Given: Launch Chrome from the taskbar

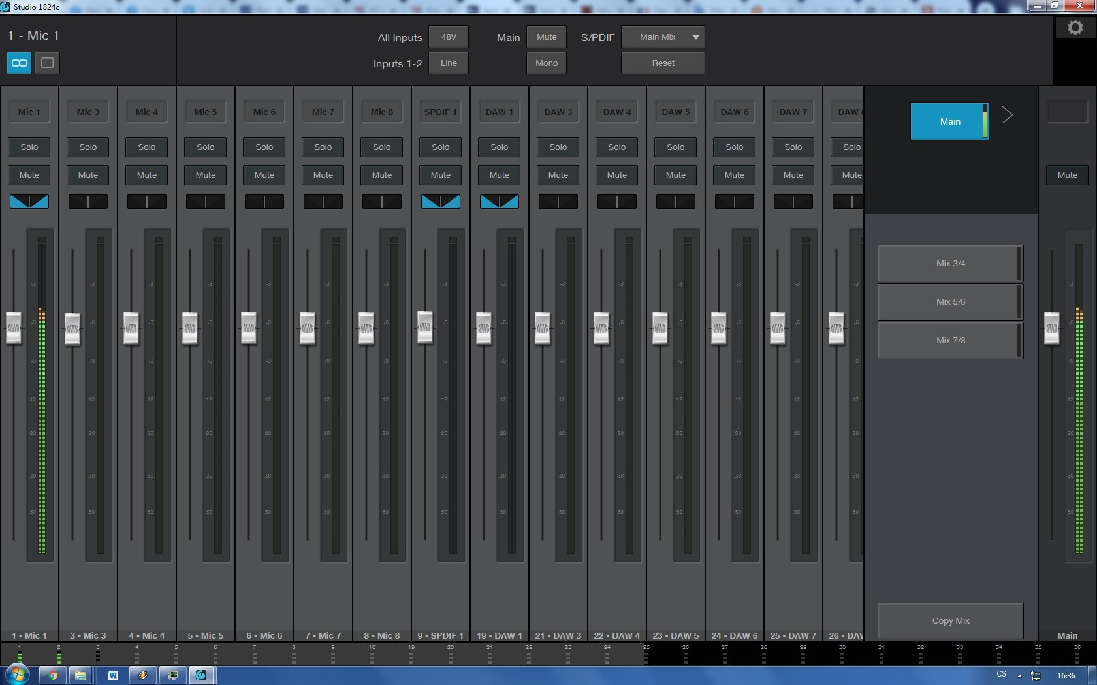Looking at the screenshot, I should [x=53, y=675].
